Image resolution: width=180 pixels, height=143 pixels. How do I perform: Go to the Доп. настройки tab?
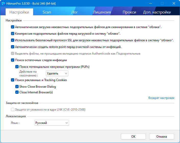click(157, 12)
